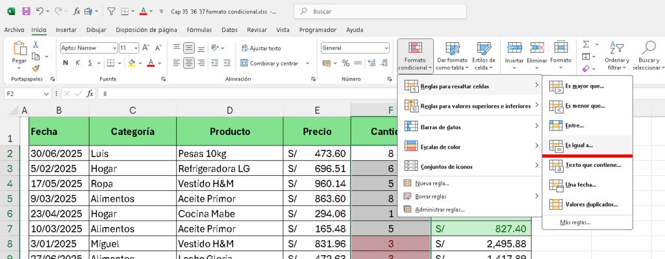Click the percent style icon

coord(345,63)
